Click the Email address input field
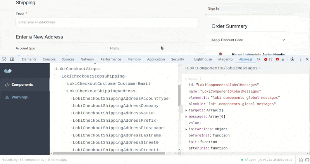 tap(107, 22)
